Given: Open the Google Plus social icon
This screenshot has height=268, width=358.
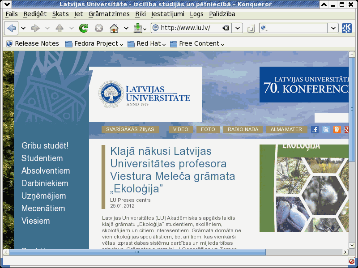Looking at the screenshot, I should pyautogui.click(x=346, y=129).
